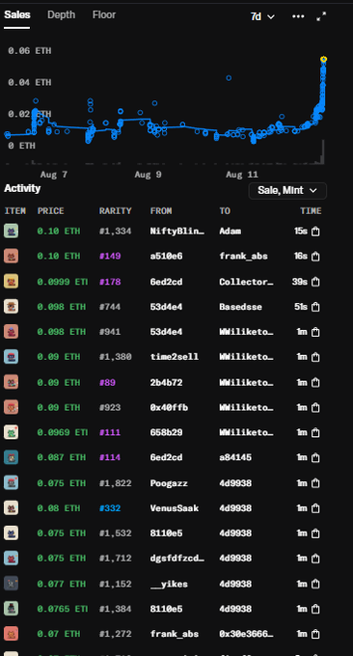Image resolution: width=353 pixels, height=656 pixels.
Task: Open seller 0x40ffb profile
Action: pos(169,407)
